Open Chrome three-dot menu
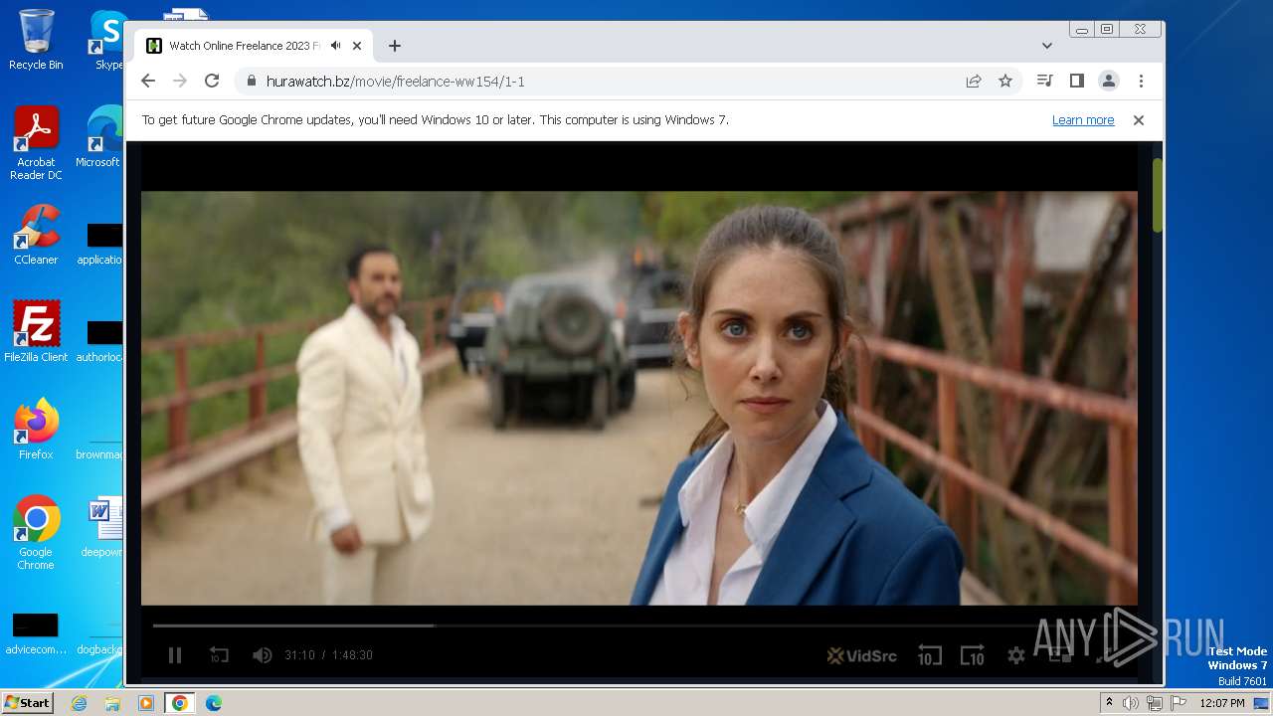Screen dimensions: 1273x716 1141,82
